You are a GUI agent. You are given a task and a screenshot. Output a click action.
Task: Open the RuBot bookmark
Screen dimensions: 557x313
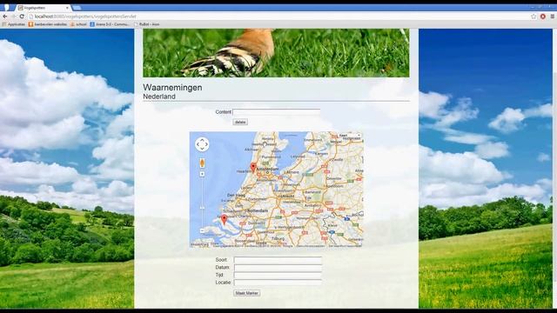(x=147, y=24)
